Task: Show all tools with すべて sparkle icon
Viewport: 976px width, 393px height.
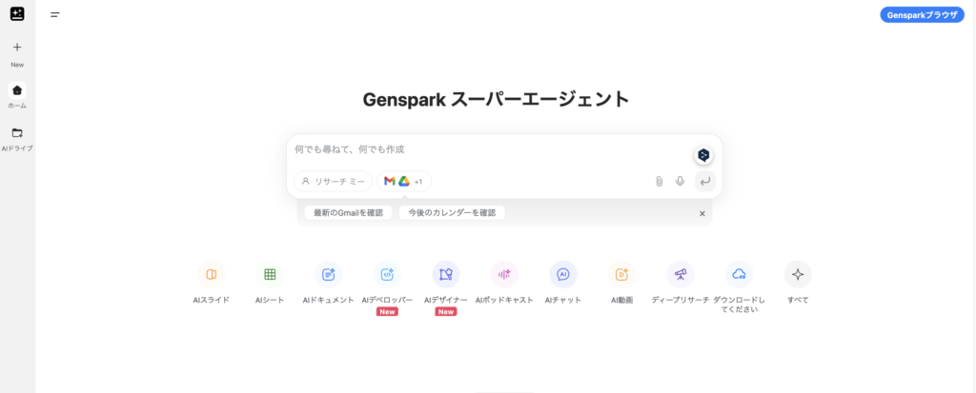Action: (x=798, y=274)
